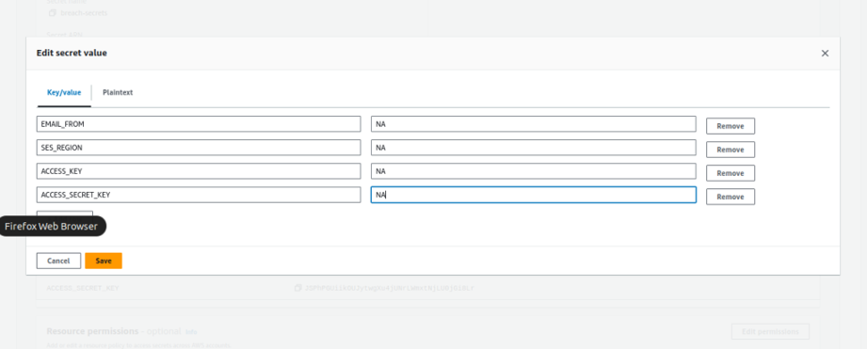Click the ACCESS_SECRET_KEY key field
Viewport: 867px width, 349px height.
pos(199,195)
